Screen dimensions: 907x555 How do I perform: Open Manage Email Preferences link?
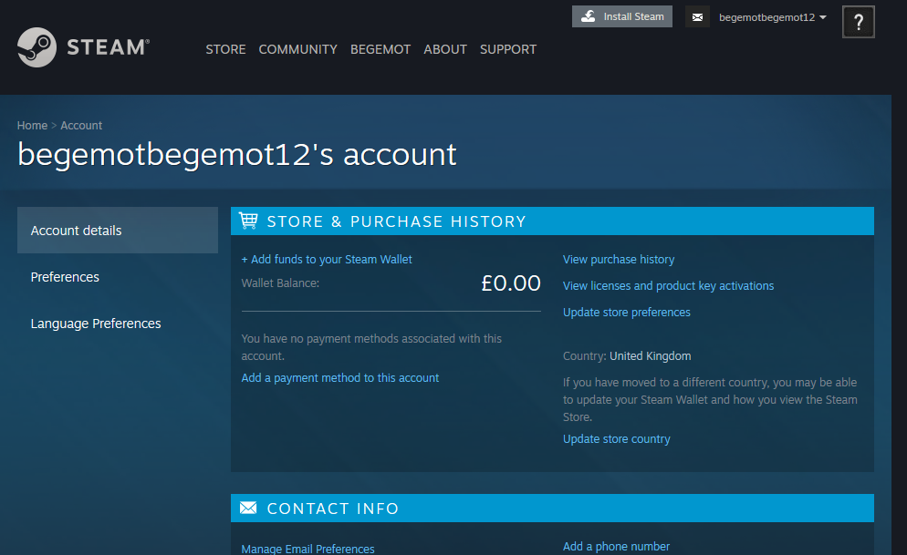308,549
